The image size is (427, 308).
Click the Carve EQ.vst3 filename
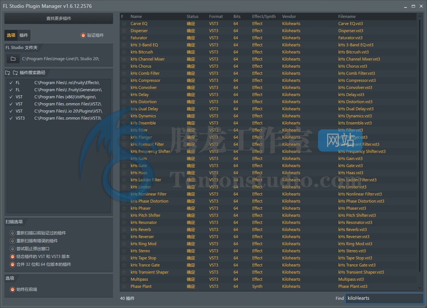tap(351, 24)
